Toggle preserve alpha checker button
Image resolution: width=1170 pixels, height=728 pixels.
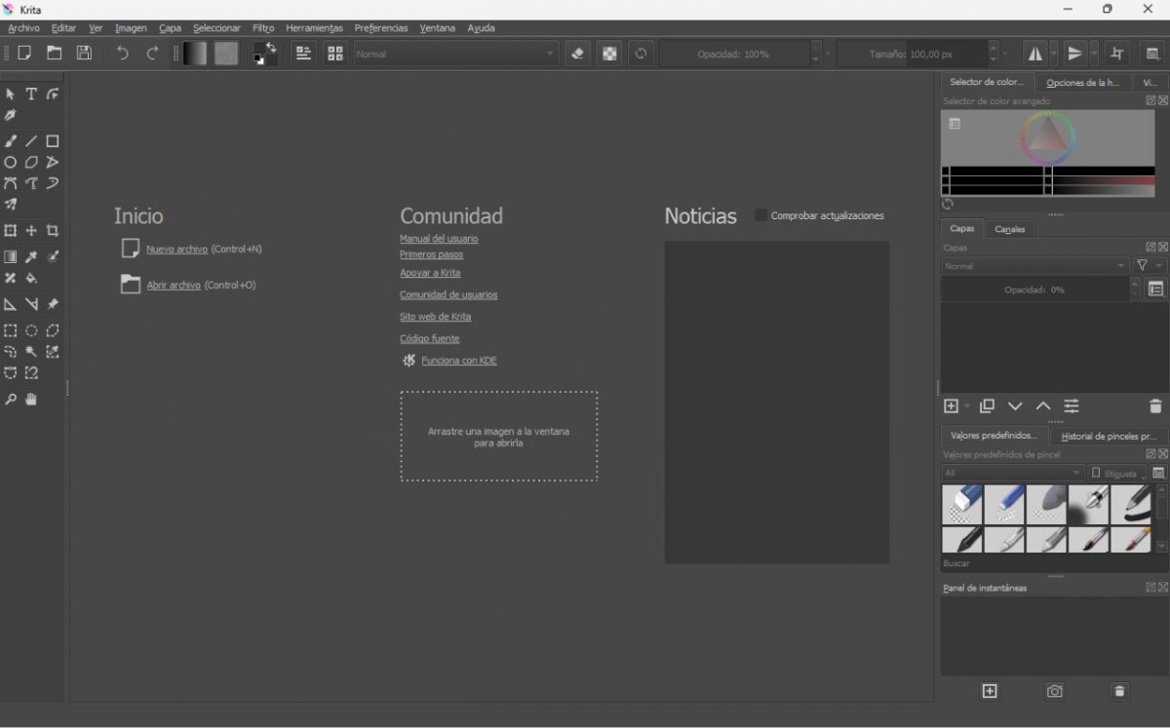coord(609,54)
